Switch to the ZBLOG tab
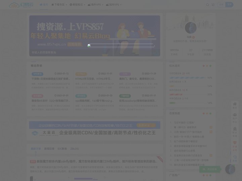Screen dimensions: 242x181 pos(75,149)
